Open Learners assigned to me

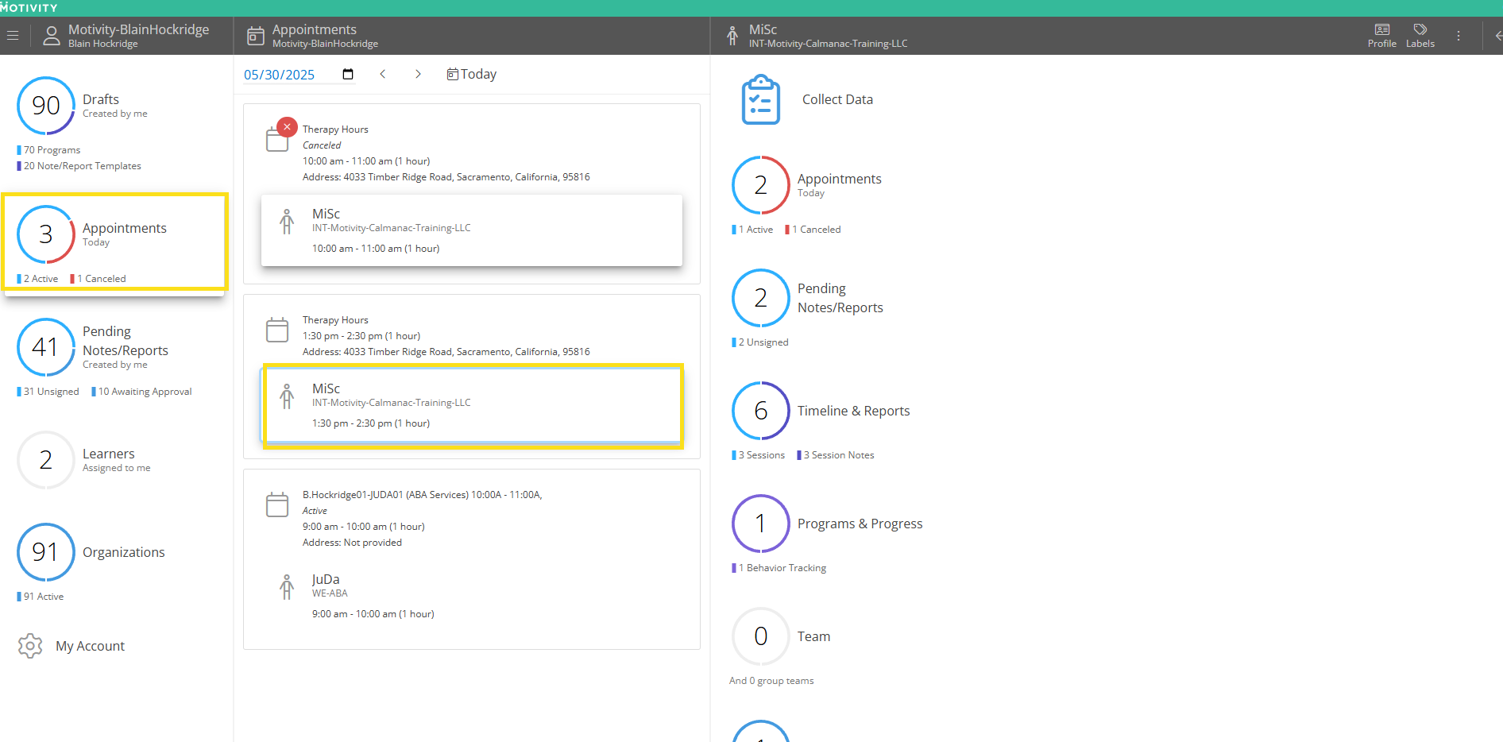click(x=117, y=460)
